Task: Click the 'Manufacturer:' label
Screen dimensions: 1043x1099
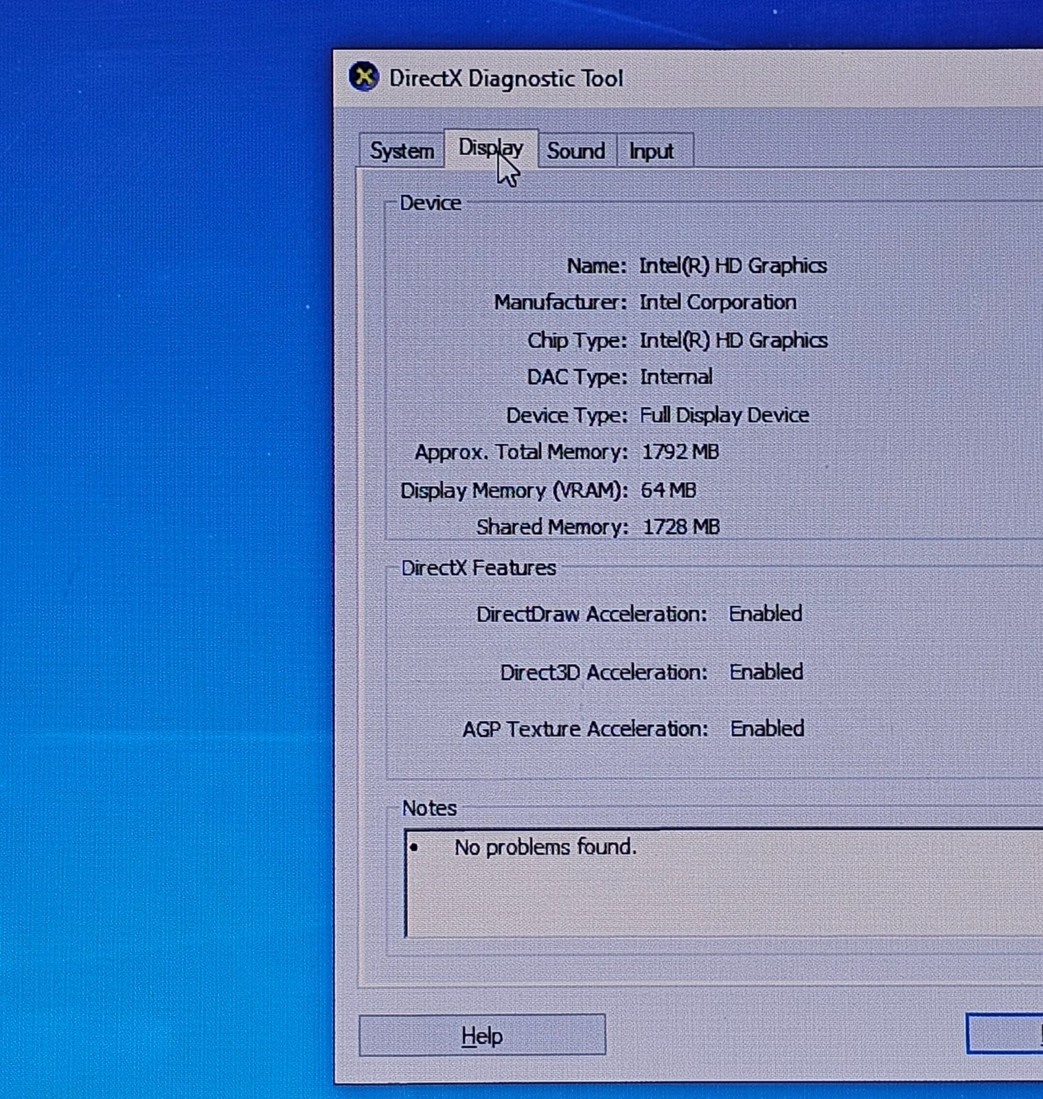Action: [560, 302]
